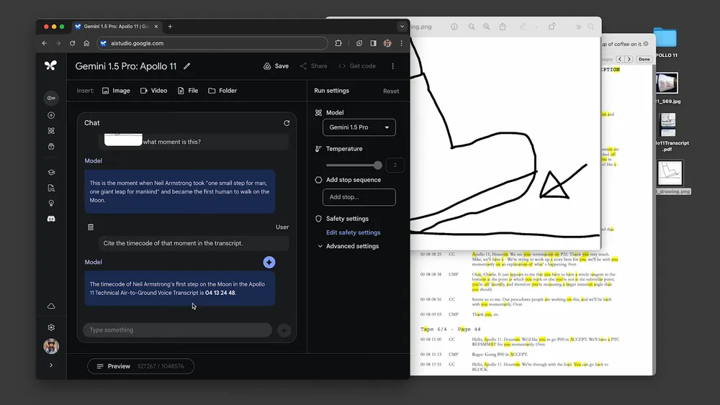Delete the user message with trash icon

(91, 227)
